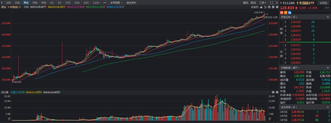This screenshot has height=123, width=331.
Task: Click the orange 沪 exchange badge
Action: tap(286, 13)
